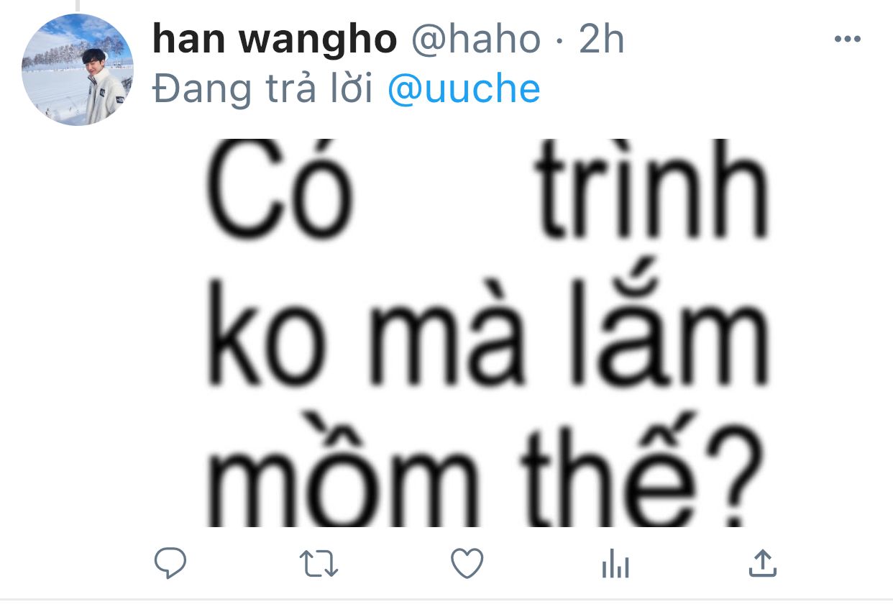The height and width of the screenshot is (612, 893).
Task: Open the tweet via its 2h timestamp
Action: pyautogui.click(x=602, y=40)
